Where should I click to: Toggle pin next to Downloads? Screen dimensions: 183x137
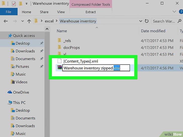tap(41, 51)
